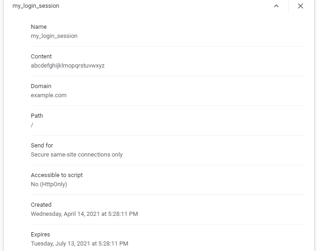Select the Path field label
The height and width of the screenshot is (251, 317).
click(37, 116)
